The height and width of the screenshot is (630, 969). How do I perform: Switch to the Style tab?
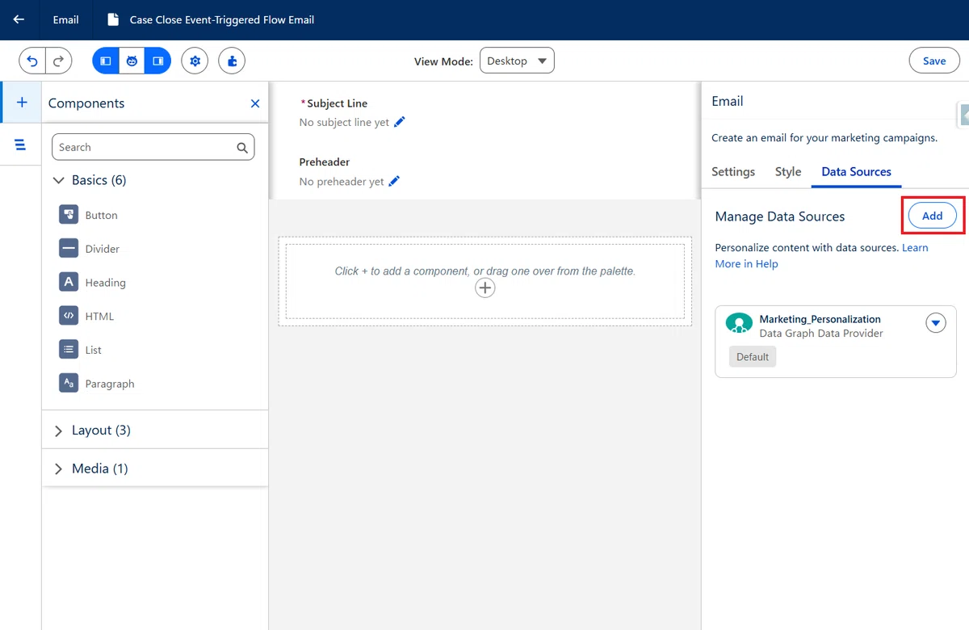788,172
